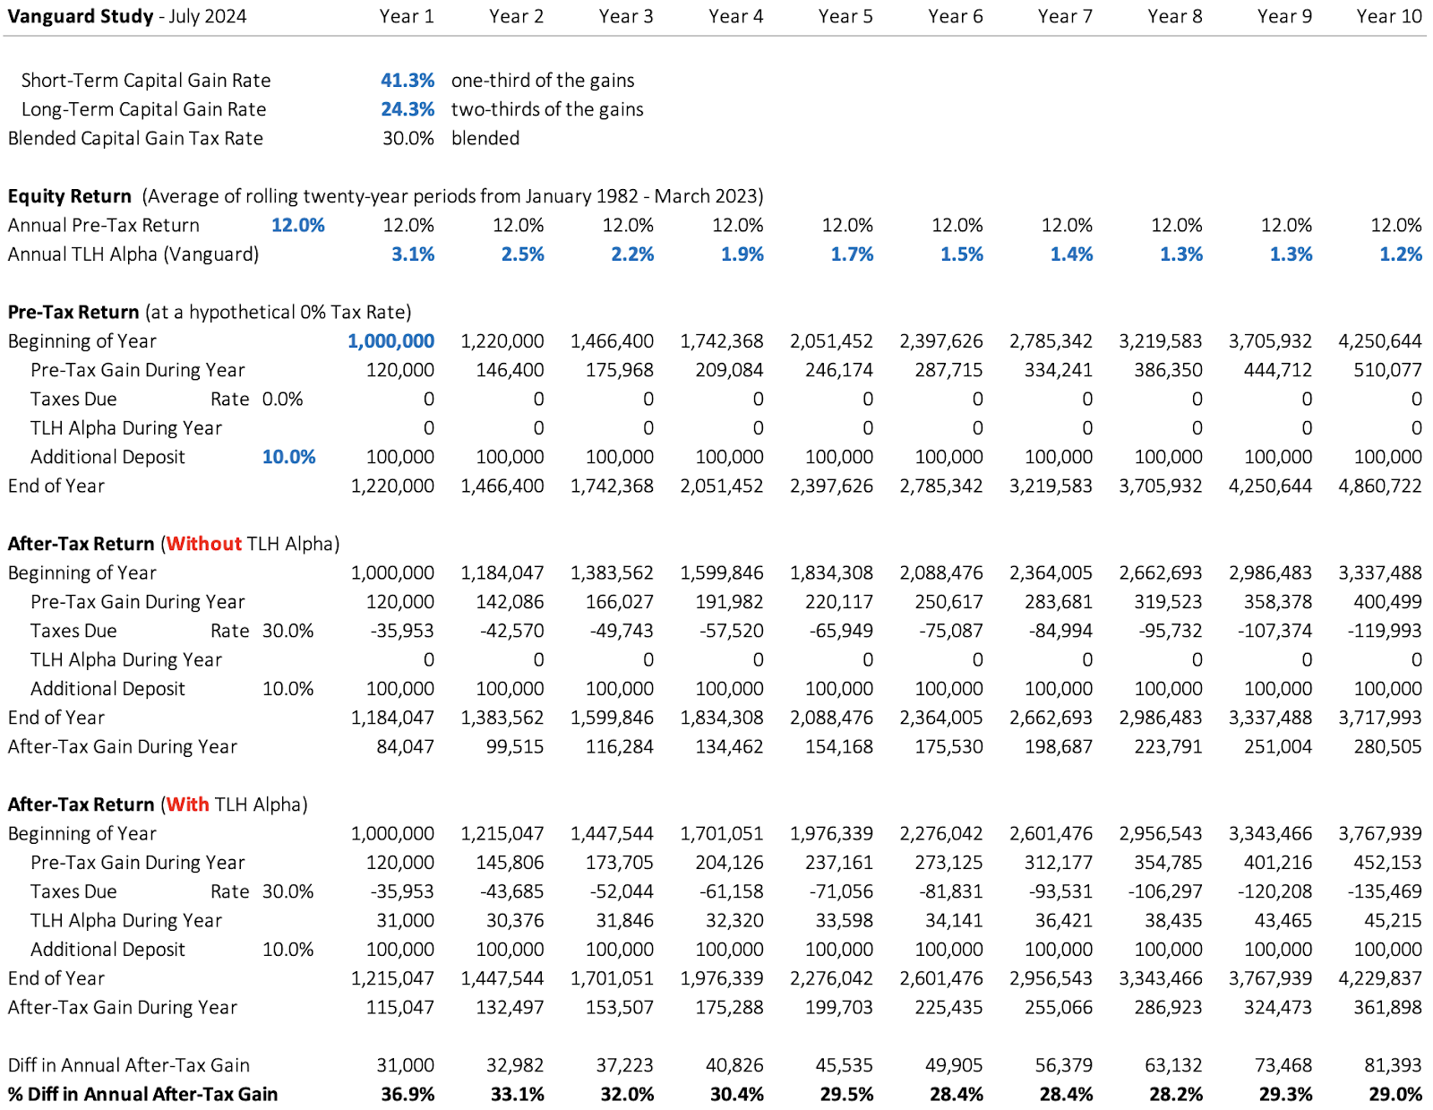1433x1110 pixels.
Task: Click the blue 1,000,000 beginning balance cell
Action: (390, 341)
